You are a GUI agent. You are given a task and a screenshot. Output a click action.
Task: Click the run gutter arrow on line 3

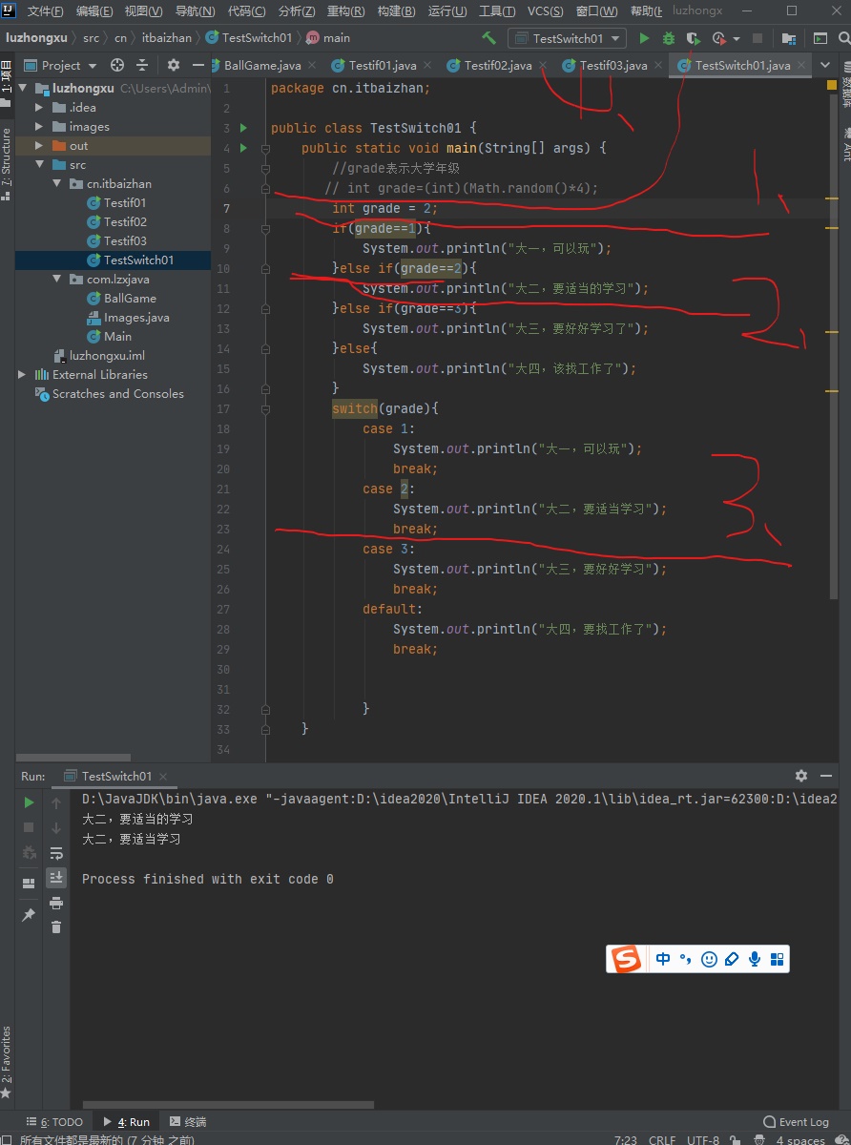[x=243, y=128]
